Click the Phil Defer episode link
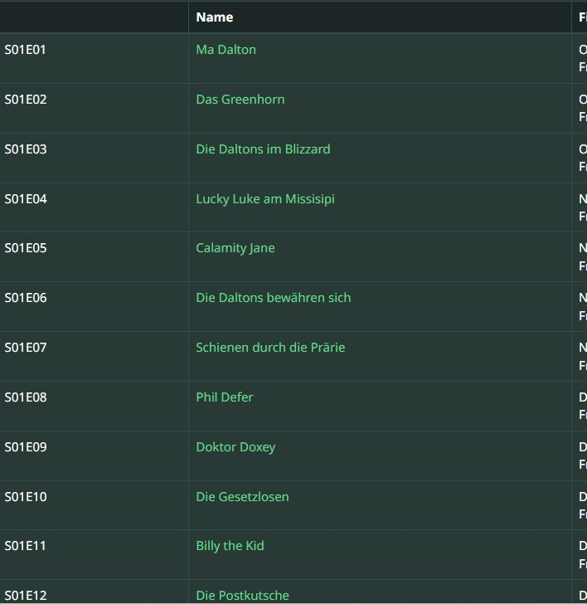The width and height of the screenshot is (587, 604). [x=224, y=397]
